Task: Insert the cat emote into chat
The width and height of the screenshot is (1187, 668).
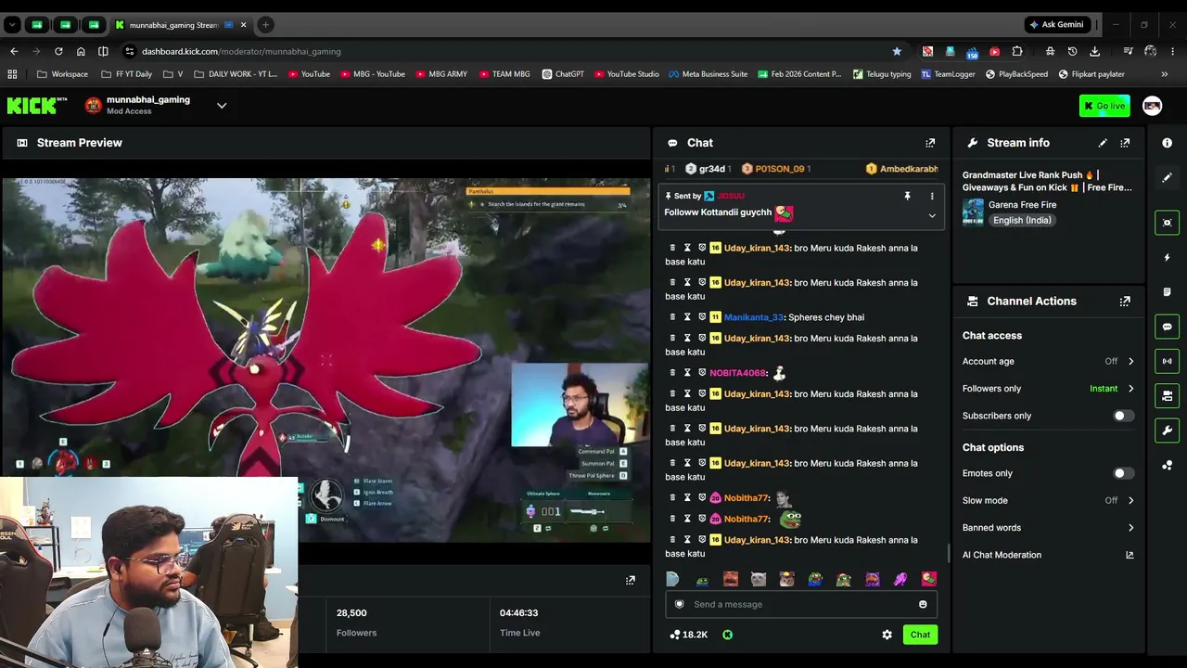Action: pos(759,579)
